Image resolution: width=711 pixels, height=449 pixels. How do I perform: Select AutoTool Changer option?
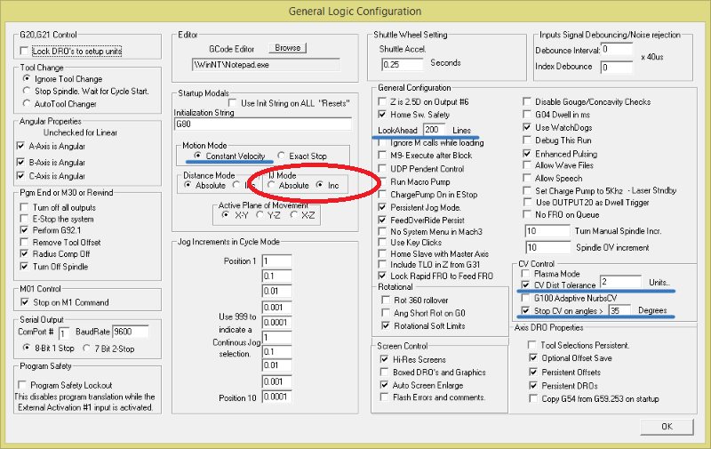pos(27,103)
